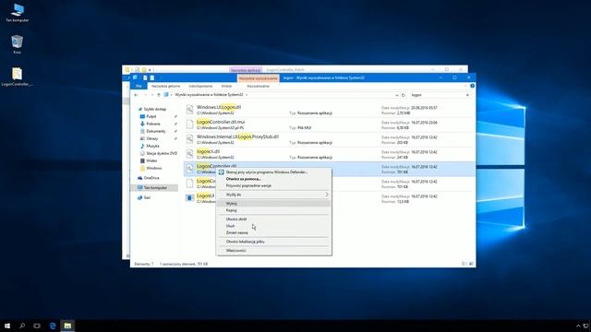The width and height of the screenshot is (591, 332).
Task: Show hidden tray icons chevron
Action: (x=578, y=326)
